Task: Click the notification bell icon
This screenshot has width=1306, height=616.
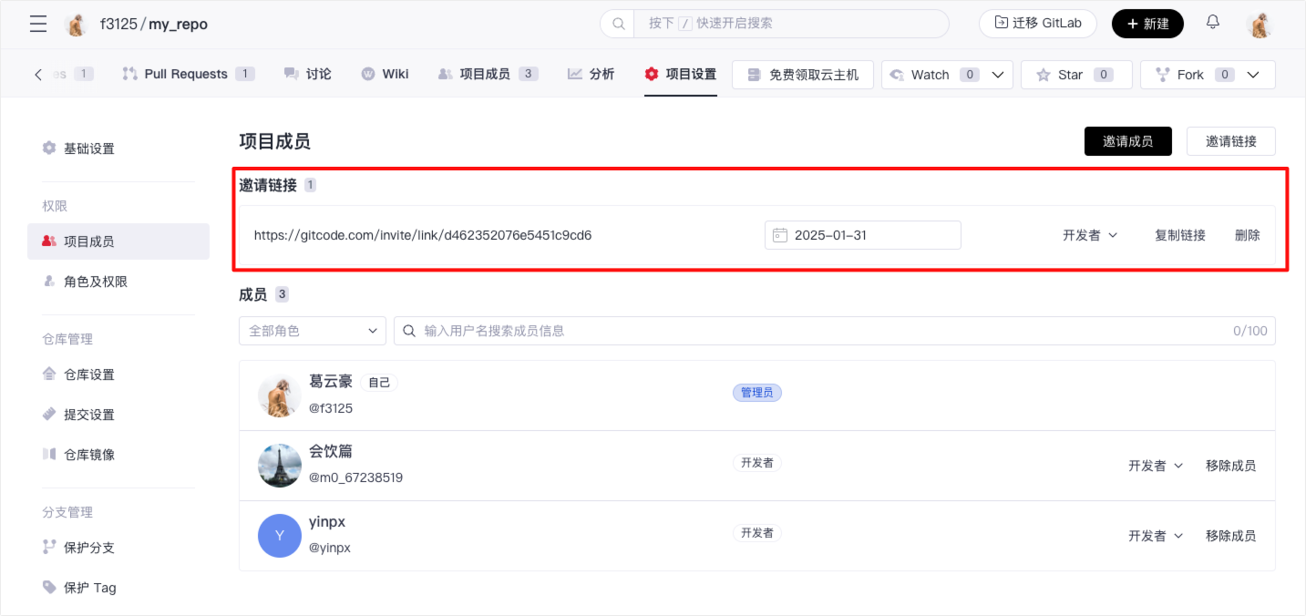Action: 1213,23
